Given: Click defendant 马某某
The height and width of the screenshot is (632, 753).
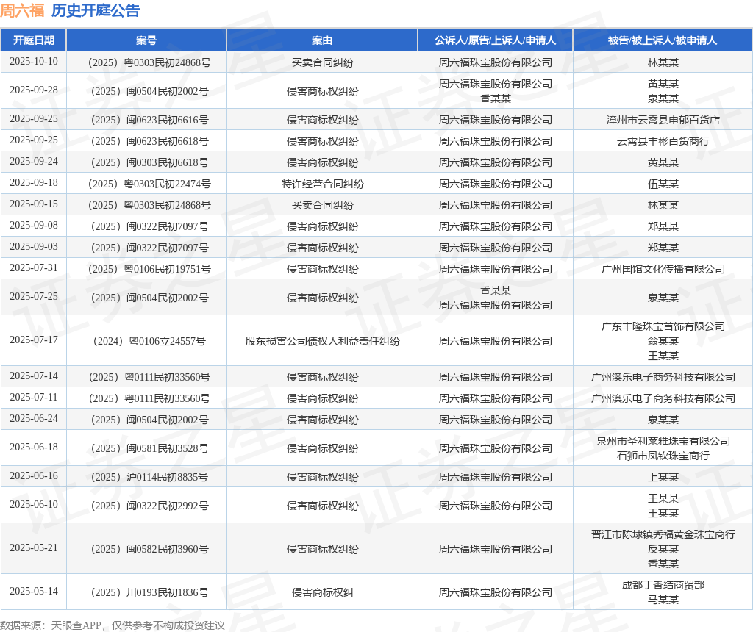Looking at the screenshot, I should (x=663, y=600).
